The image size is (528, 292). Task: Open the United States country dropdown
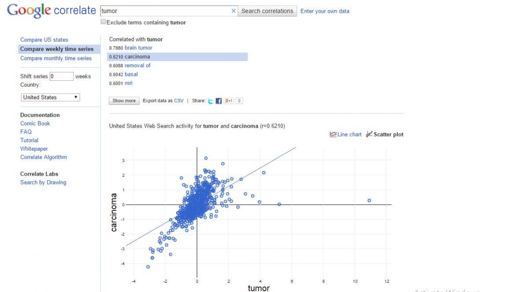[x=51, y=97]
